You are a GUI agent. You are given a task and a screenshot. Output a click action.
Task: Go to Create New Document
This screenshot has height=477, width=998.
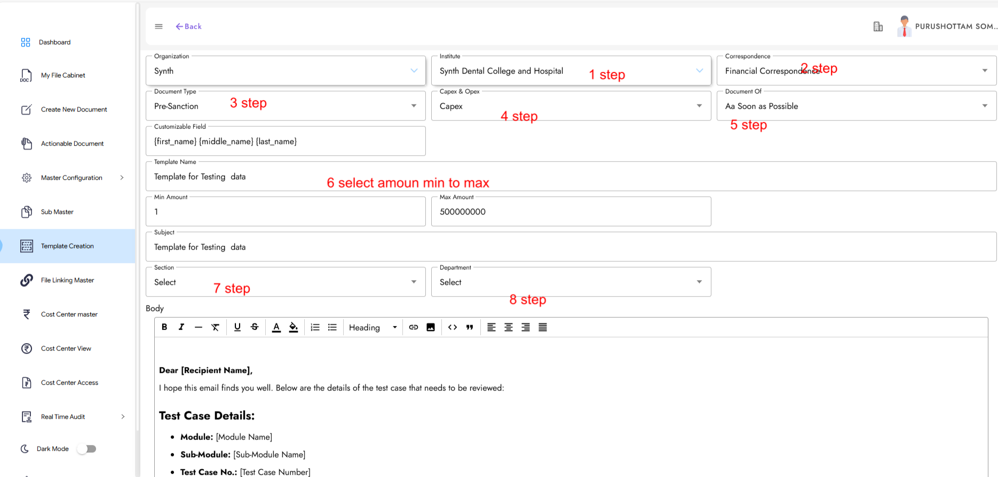74,109
